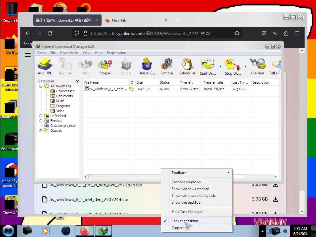Image resolution: width=316 pixels, height=237 pixels.
Task: Open the IDM Help menu
Action: (98, 53)
